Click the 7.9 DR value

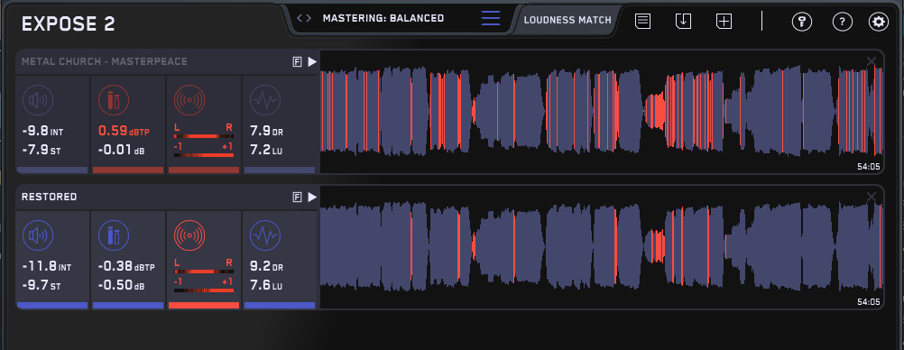click(x=266, y=132)
